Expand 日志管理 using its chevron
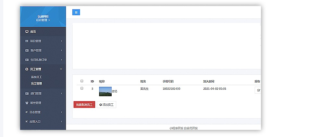This screenshot has width=309, height=137. [x=61, y=112]
